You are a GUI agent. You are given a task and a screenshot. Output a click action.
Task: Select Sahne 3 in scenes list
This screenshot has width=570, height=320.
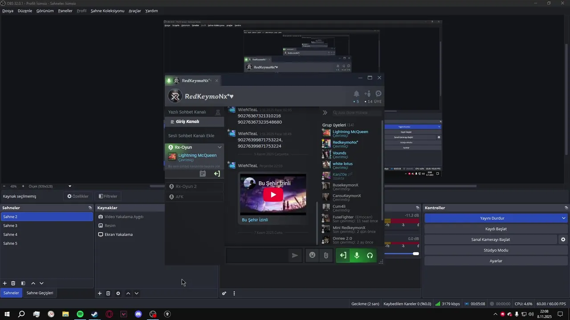click(x=47, y=226)
